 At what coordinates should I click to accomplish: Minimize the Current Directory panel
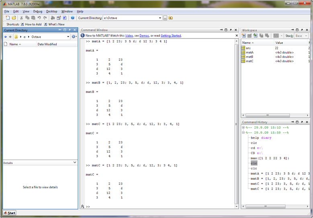60,30
